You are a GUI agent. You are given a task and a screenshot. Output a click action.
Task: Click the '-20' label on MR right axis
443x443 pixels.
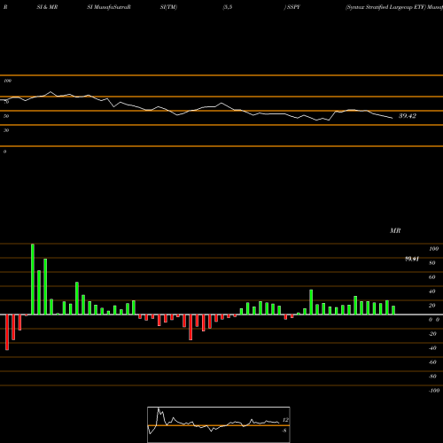(432, 334)
